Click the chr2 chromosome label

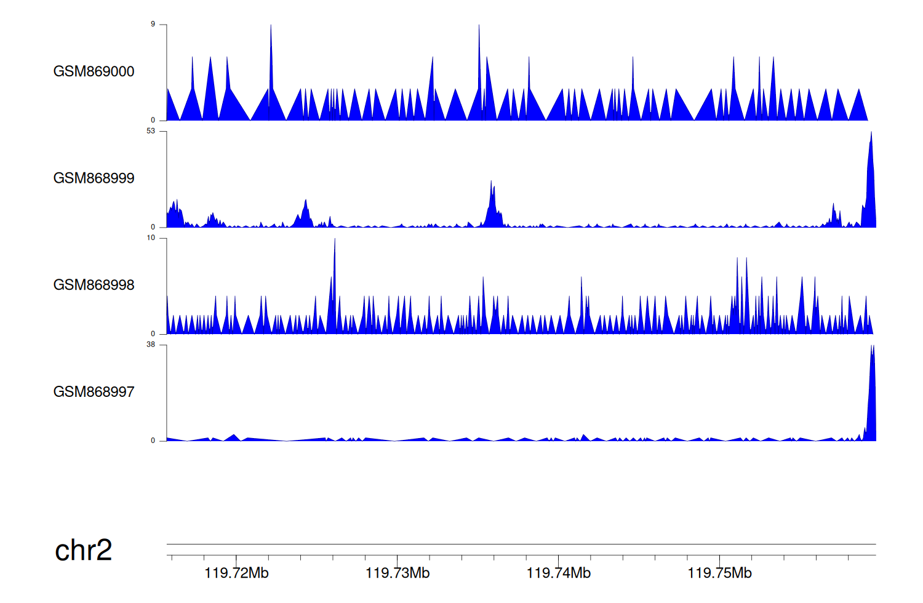(83, 550)
